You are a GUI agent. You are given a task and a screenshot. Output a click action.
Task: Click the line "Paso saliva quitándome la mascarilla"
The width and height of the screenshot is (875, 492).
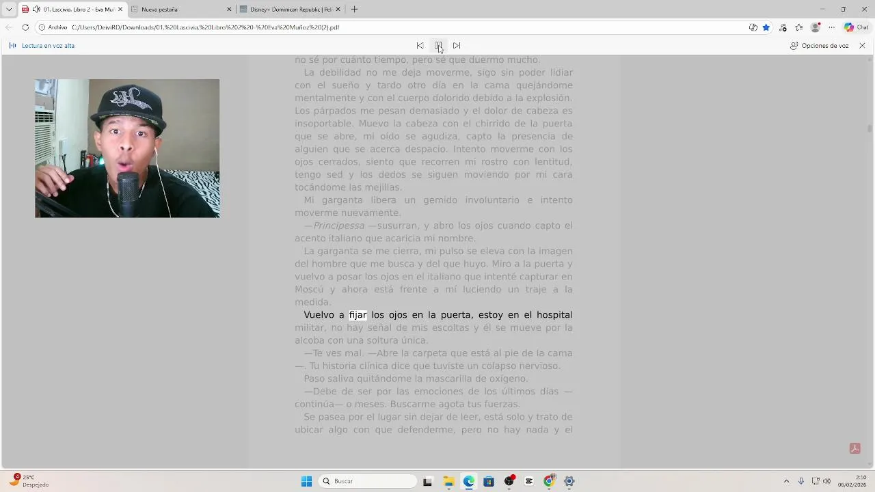point(416,379)
